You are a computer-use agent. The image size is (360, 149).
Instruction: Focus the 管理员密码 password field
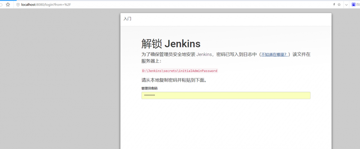pyautogui.click(x=226, y=96)
